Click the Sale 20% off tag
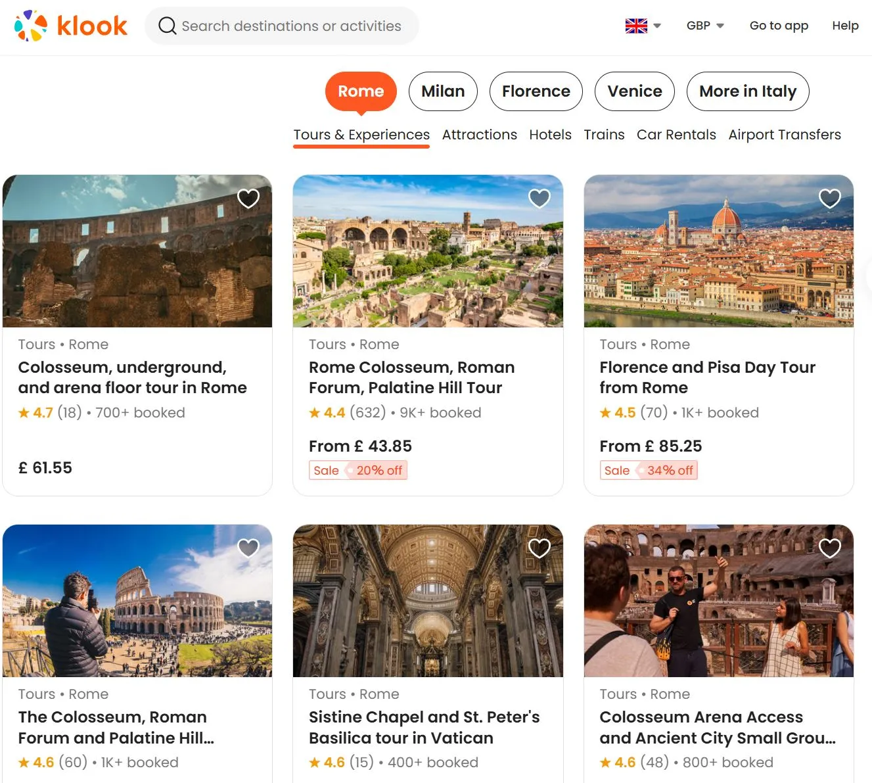The height and width of the screenshot is (783, 872). pos(358,470)
